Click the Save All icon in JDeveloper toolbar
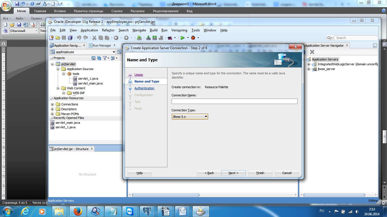 click(x=70, y=38)
